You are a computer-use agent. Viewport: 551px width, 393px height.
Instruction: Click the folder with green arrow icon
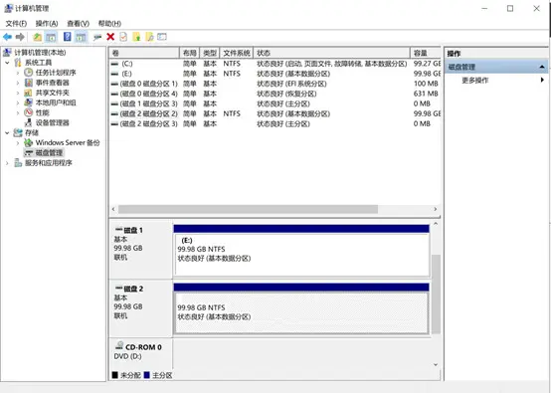[x=136, y=37]
